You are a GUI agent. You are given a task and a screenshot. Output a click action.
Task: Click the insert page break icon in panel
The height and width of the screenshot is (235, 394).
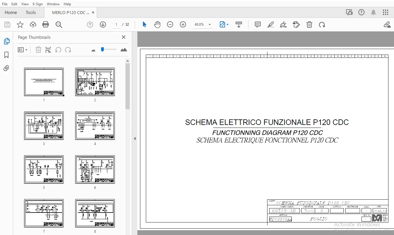point(48,50)
